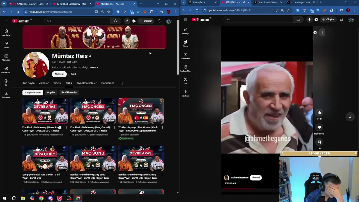
Task: Open Chrome menu in left browser window
Action: (175, 12)
